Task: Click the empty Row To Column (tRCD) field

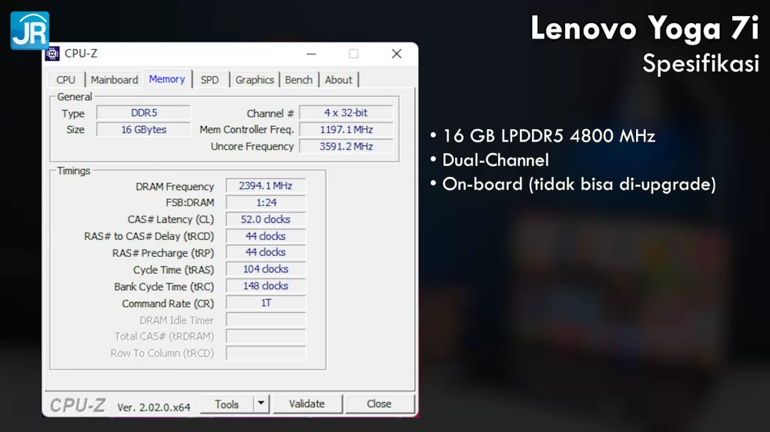Action: pos(266,353)
